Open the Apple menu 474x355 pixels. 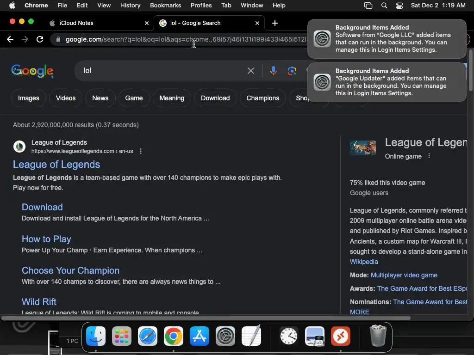(12, 6)
